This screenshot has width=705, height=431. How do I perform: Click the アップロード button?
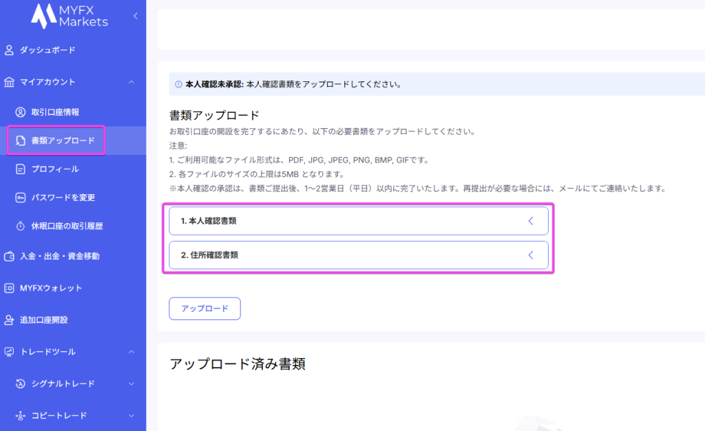(x=204, y=308)
